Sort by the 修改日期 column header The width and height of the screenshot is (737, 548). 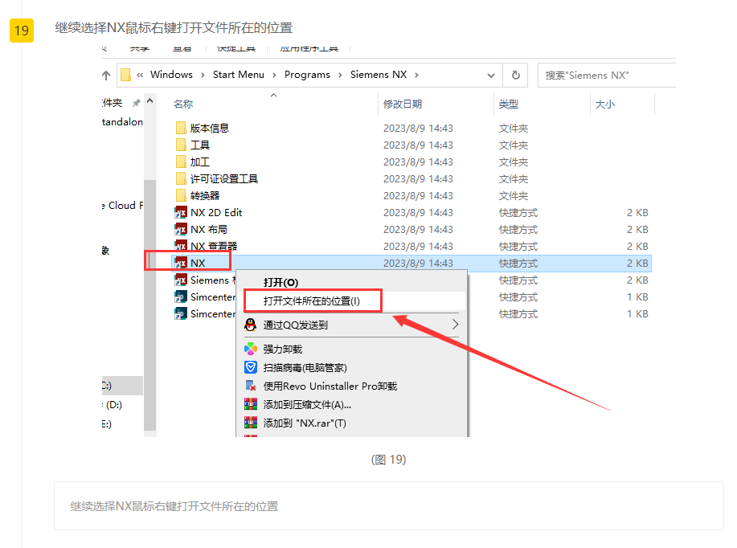[x=403, y=104]
